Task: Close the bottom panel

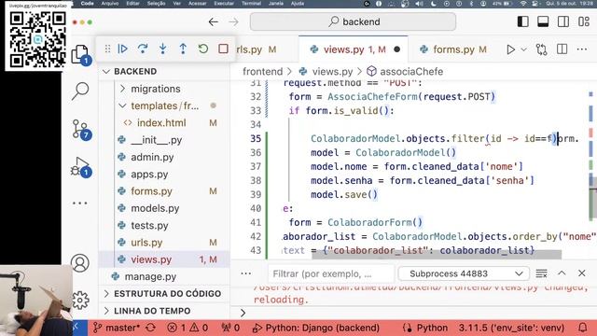Action: tap(582, 273)
